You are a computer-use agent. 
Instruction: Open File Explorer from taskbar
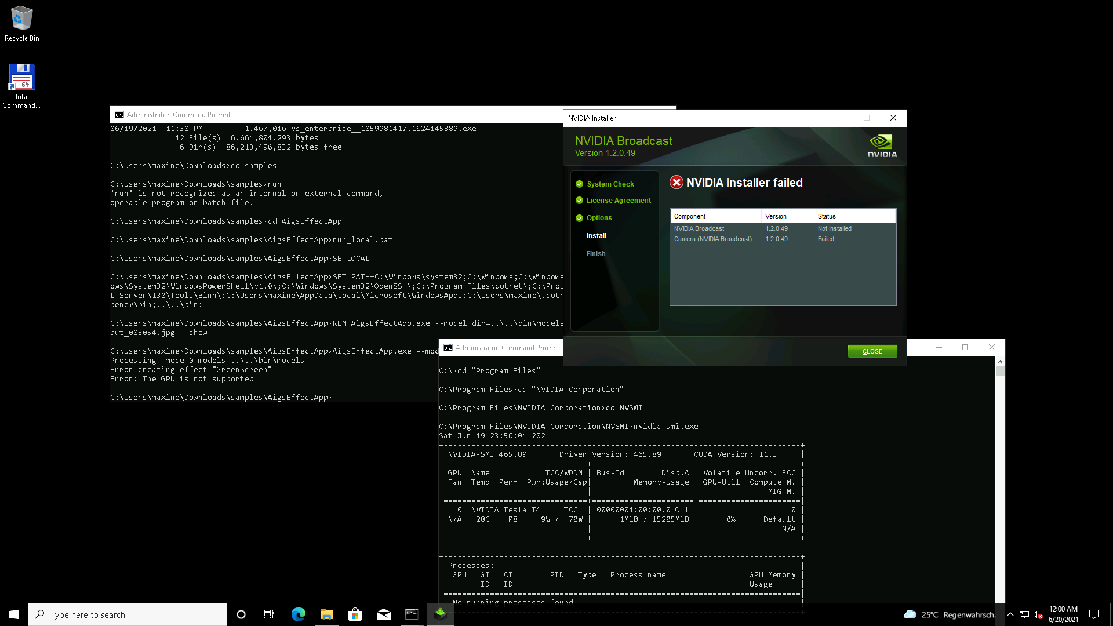[x=326, y=614]
